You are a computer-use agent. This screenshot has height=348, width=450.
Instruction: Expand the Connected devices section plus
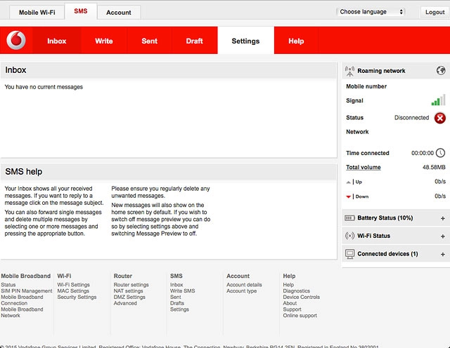click(x=442, y=253)
